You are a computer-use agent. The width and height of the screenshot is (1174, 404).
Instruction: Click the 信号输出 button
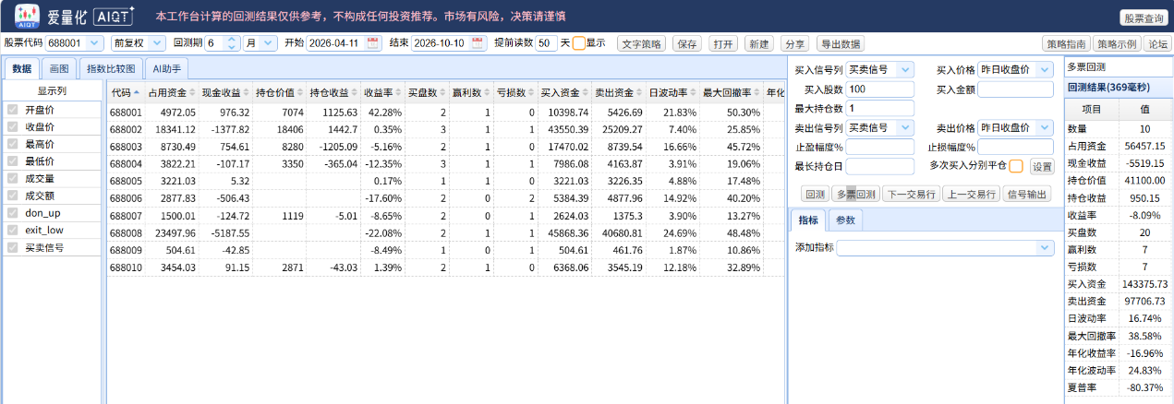pos(1027,194)
